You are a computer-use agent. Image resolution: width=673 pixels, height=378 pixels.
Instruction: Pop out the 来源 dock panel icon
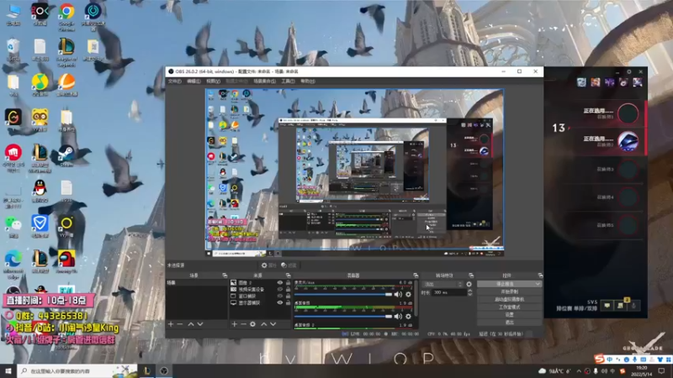288,276
